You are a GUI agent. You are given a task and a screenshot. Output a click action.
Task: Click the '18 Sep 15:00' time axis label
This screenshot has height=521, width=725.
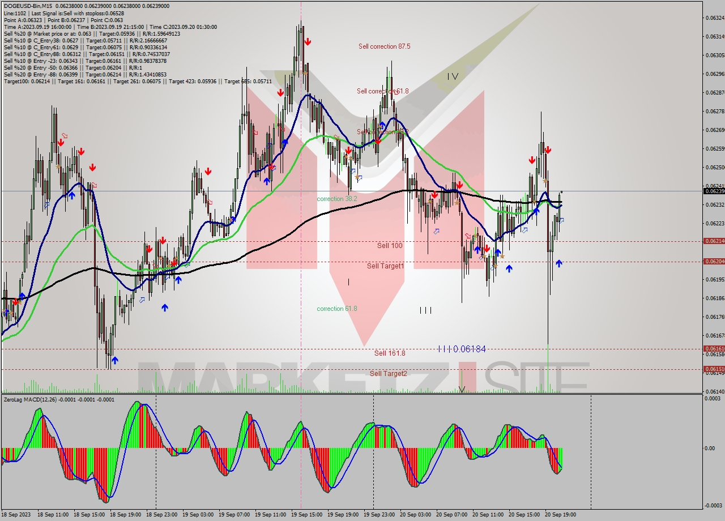[x=89, y=515]
